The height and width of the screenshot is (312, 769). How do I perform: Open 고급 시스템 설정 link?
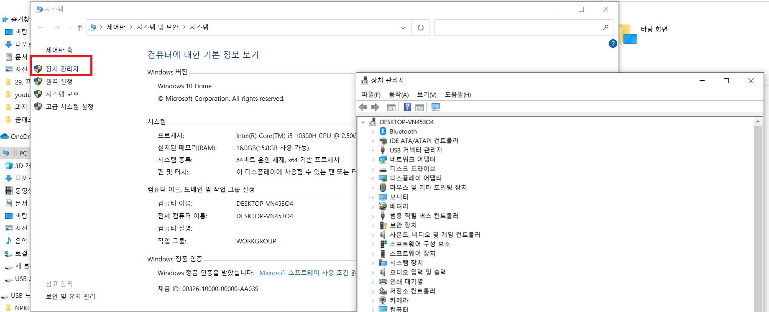tap(69, 107)
